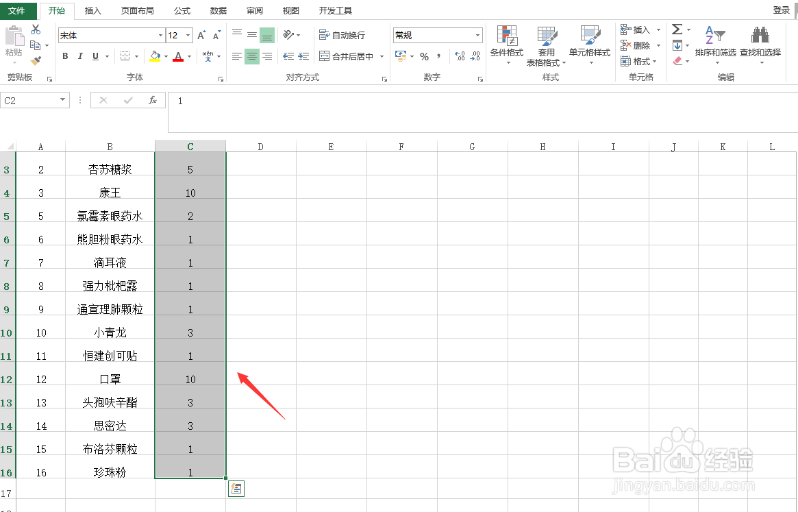The width and height of the screenshot is (798, 512).
Task: Activate the Format Painter brush
Action: tap(35, 61)
